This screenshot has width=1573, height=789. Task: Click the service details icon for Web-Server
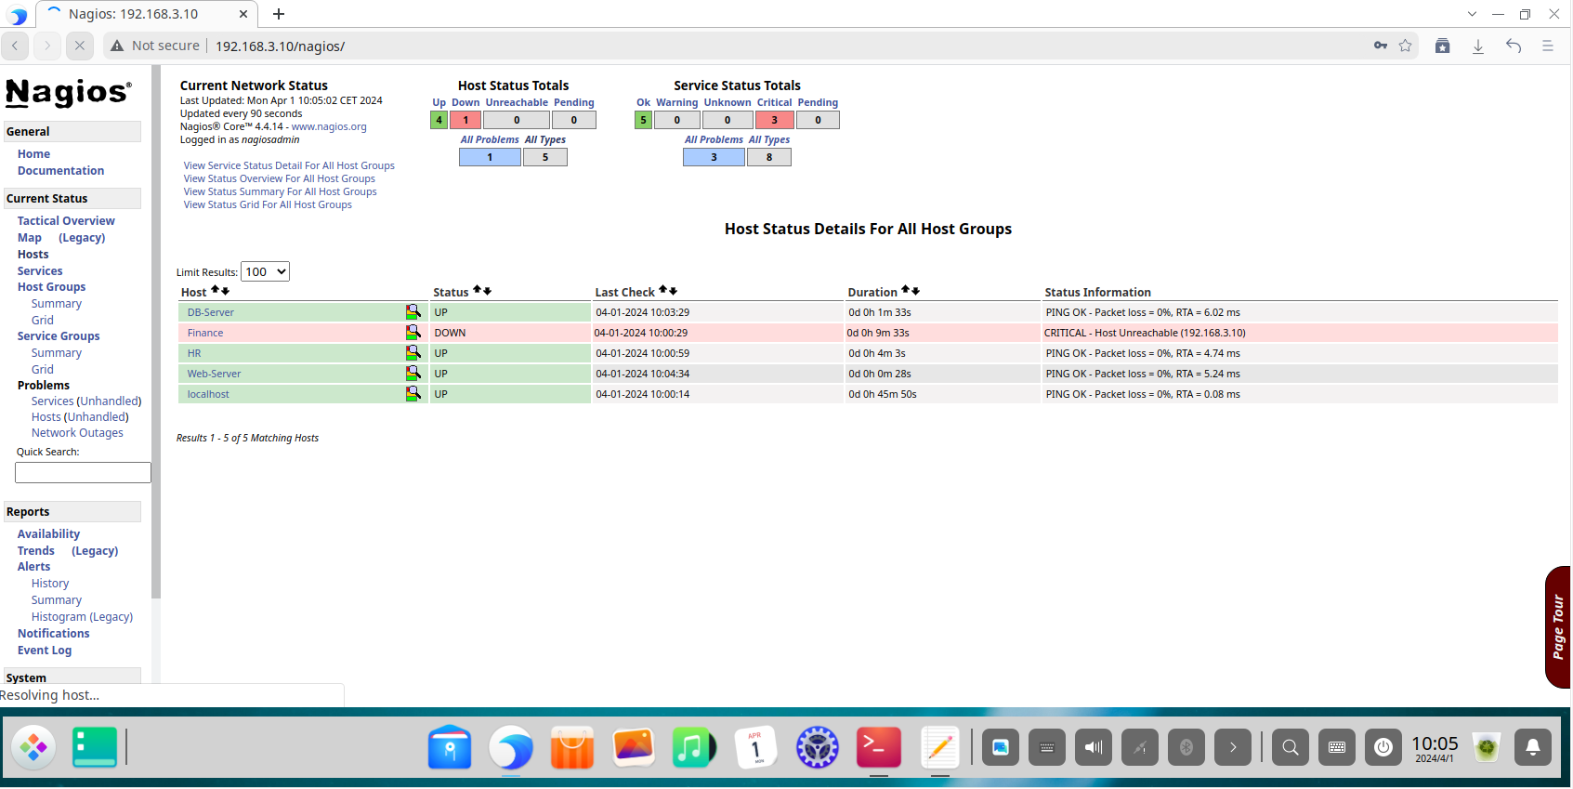point(413,374)
